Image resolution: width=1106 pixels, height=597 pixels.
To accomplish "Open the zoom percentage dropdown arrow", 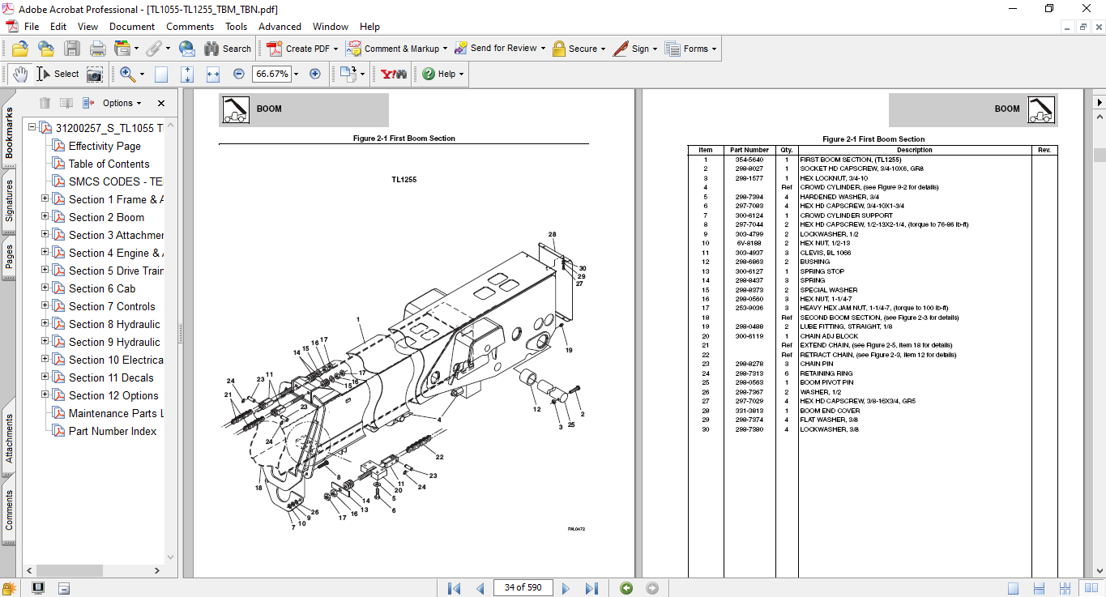I will coord(296,74).
